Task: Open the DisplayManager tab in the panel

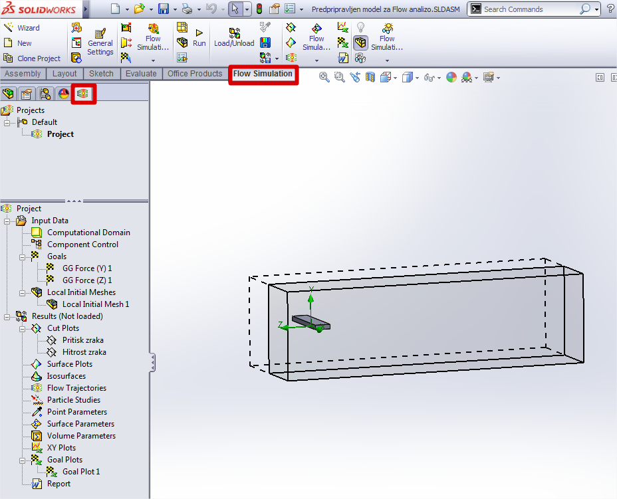Action: pos(64,94)
